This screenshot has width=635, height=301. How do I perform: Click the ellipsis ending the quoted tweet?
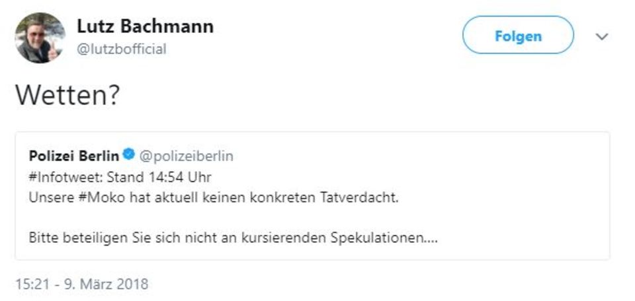click(430, 239)
